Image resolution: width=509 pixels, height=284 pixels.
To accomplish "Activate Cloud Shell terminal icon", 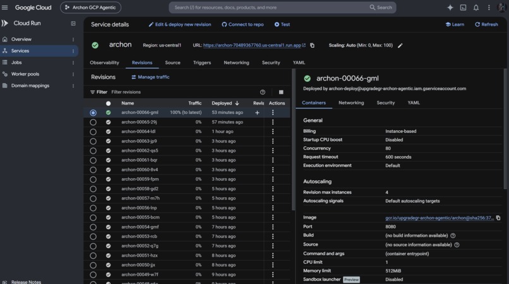I will tap(463, 8).
